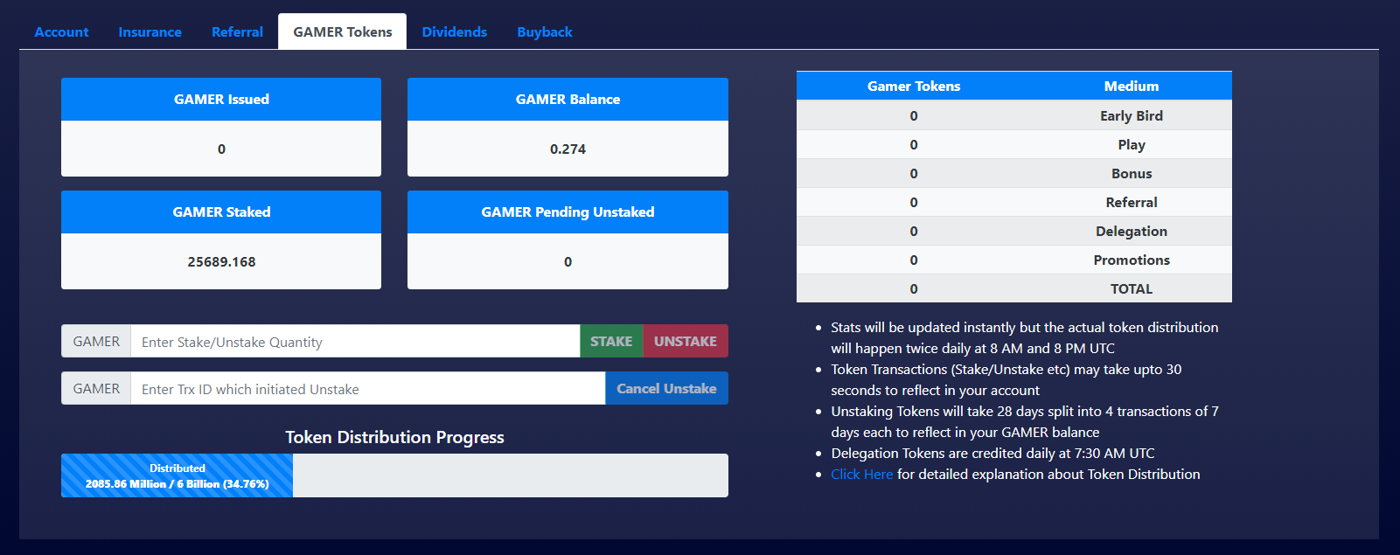Screen dimensions: 1400x555
Task: Click the GAMER Issued card header
Action: pos(221,100)
